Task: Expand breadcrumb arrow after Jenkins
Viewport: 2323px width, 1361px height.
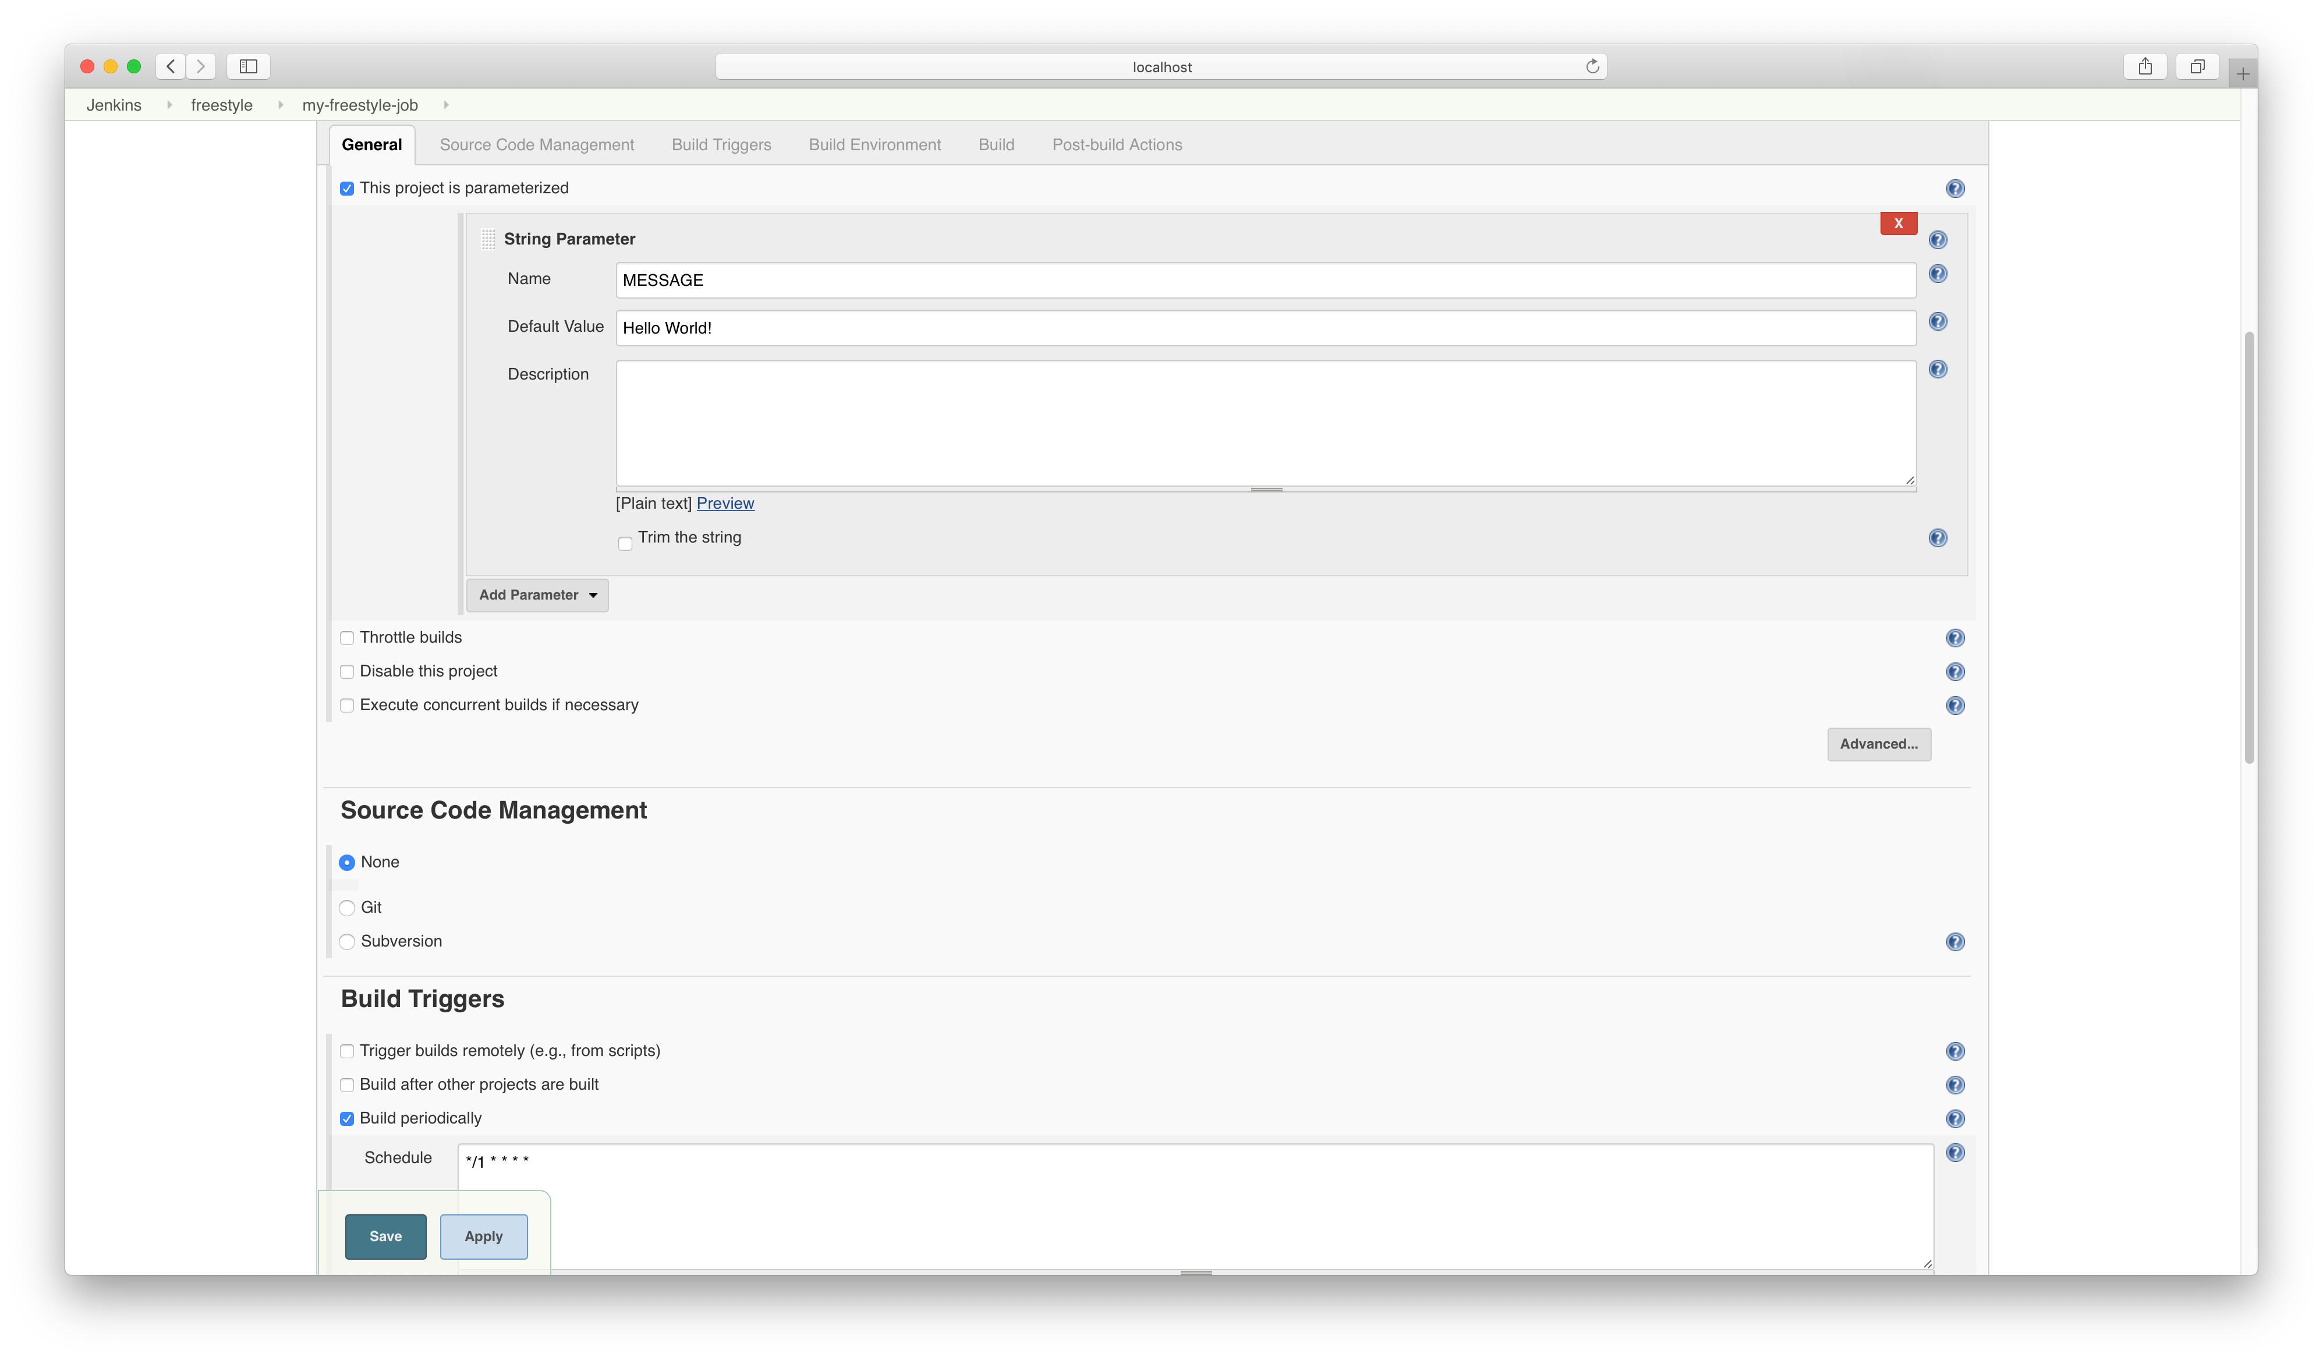Action: [169, 105]
